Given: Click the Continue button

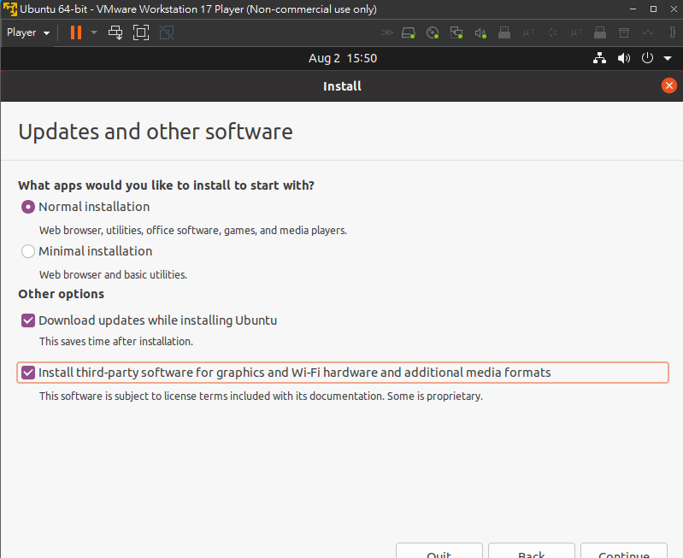Looking at the screenshot, I should (624, 551).
